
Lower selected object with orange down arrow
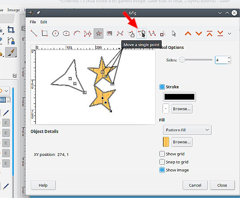point(199,34)
